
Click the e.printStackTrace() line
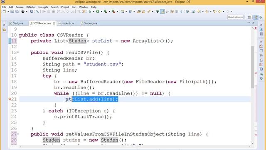point(83,117)
